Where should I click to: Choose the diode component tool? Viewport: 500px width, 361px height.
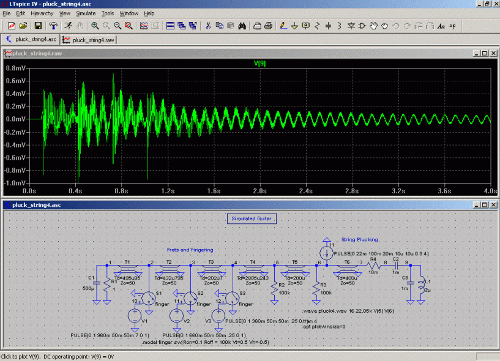click(x=351, y=26)
